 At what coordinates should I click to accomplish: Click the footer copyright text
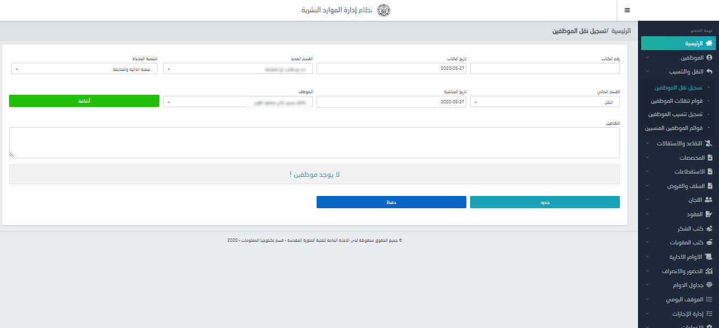click(314, 240)
